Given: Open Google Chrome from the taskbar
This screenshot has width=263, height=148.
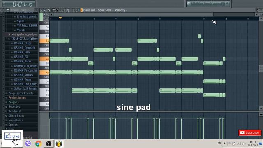Looking at the screenshot, I should pyautogui.click(x=38, y=143).
